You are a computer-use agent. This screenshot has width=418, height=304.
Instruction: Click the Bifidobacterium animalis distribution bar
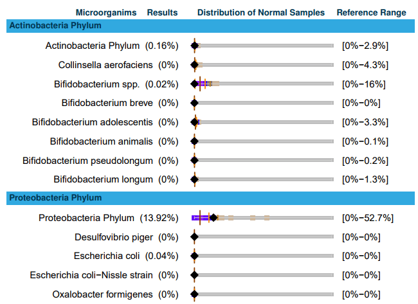(x=264, y=141)
